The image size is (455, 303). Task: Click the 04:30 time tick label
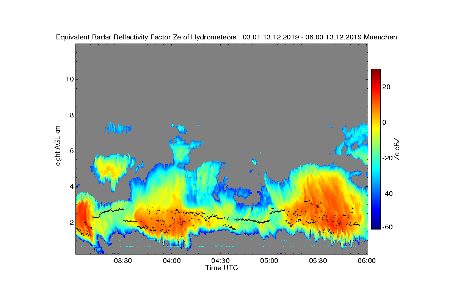(220, 261)
